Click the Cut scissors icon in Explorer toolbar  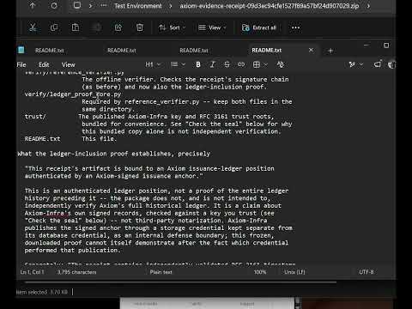pyautogui.click(x=33, y=27)
